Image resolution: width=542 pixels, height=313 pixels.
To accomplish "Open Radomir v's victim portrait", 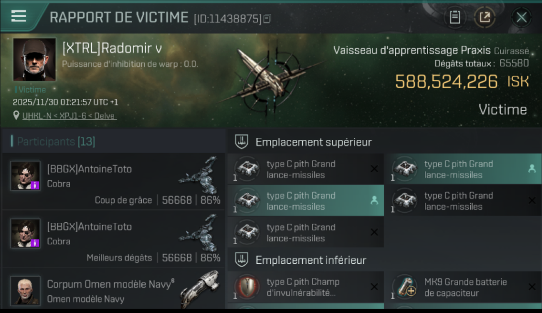I will (x=34, y=59).
